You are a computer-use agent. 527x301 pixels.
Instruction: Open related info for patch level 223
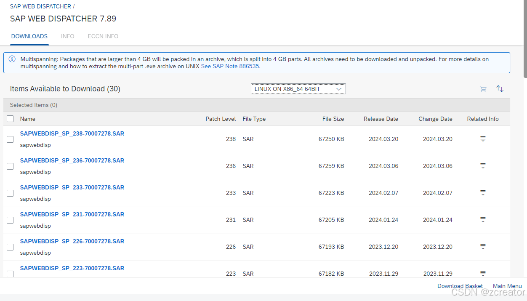pyautogui.click(x=483, y=273)
